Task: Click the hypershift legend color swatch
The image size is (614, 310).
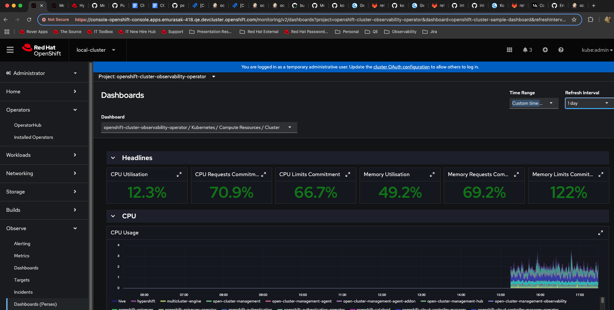Action: tap(134, 301)
